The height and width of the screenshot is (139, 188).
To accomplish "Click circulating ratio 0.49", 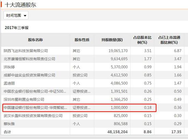I will tap(178, 99).
